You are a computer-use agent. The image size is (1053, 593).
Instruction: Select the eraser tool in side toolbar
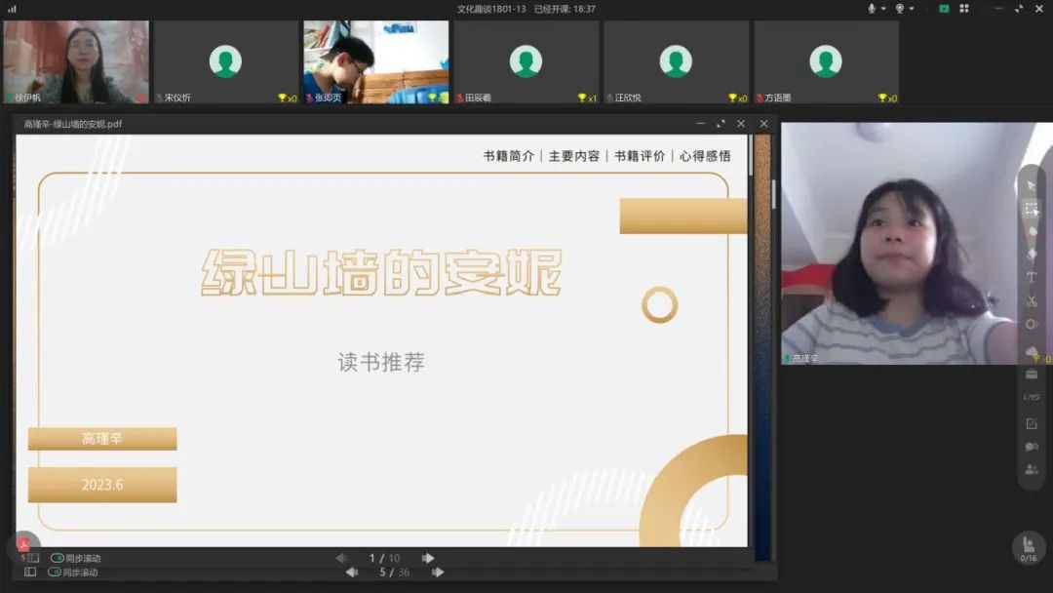coord(1032,232)
